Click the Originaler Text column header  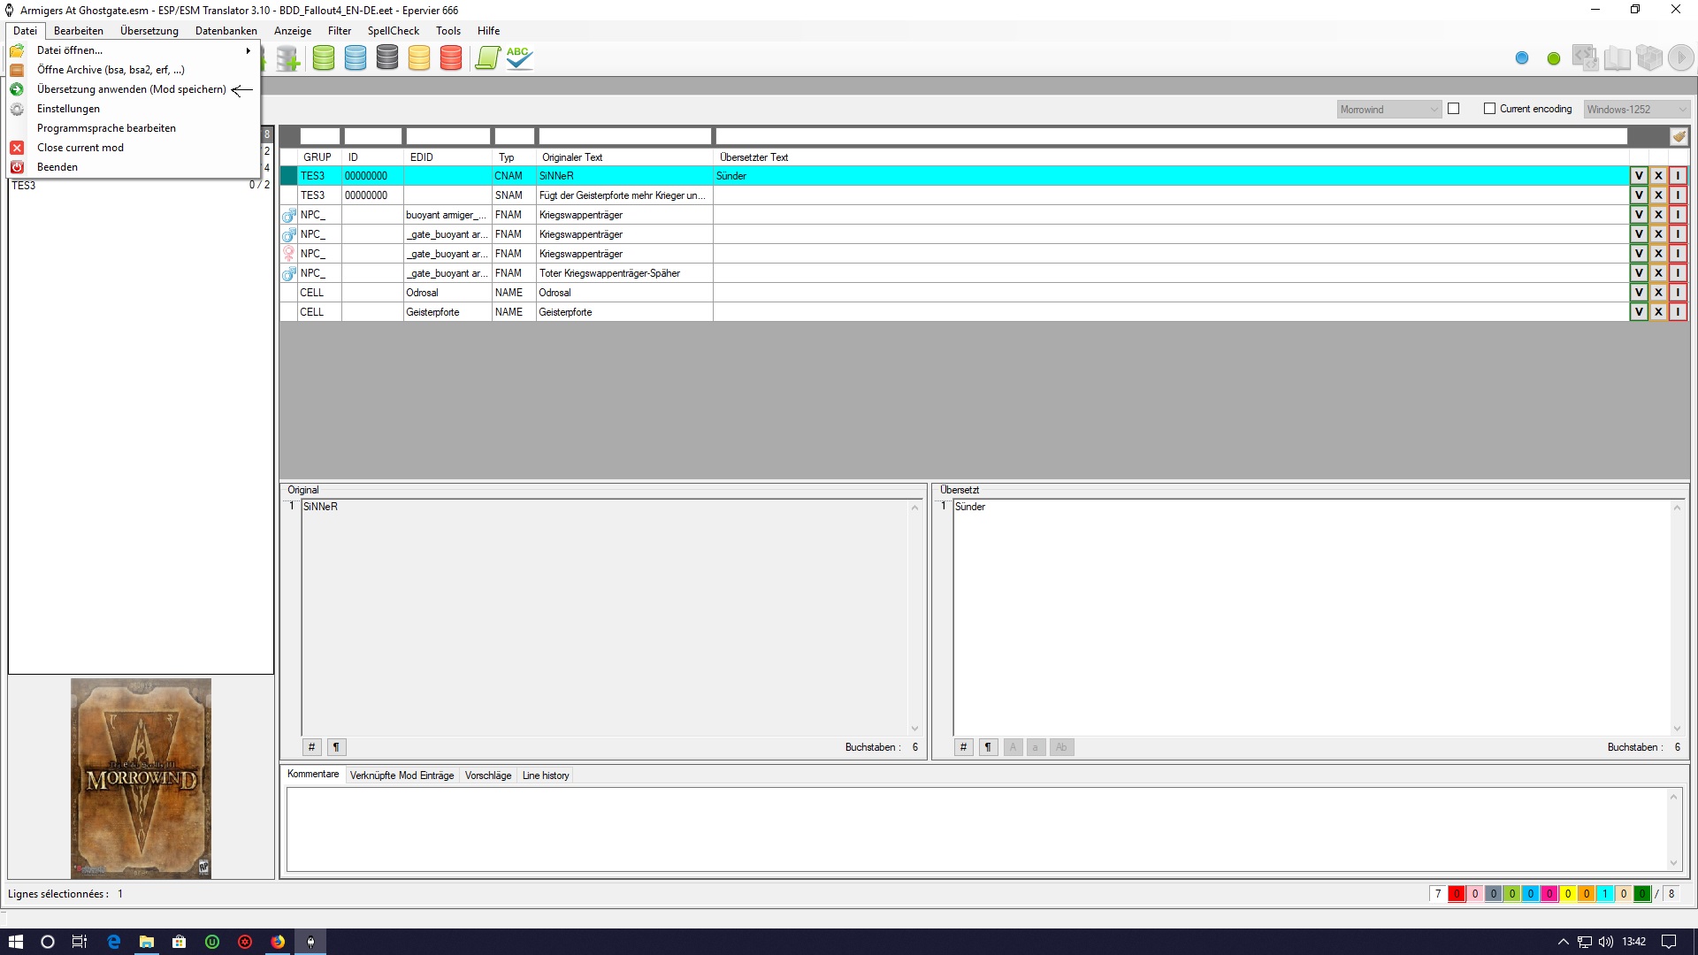(572, 157)
